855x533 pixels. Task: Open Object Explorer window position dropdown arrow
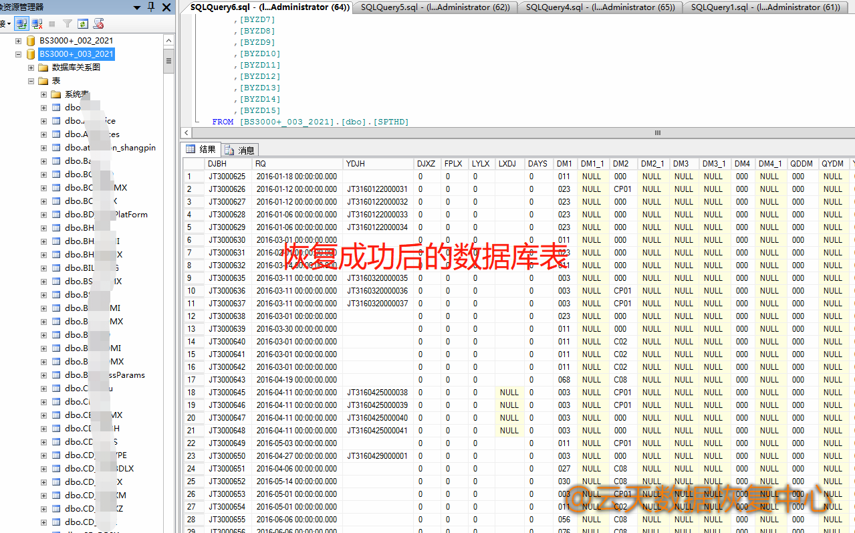pyautogui.click(x=137, y=7)
